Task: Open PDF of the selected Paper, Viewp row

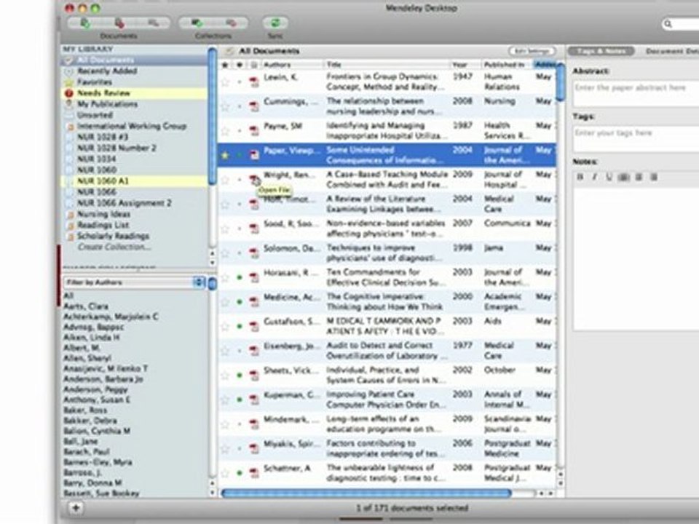Action: (x=254, y=155)
